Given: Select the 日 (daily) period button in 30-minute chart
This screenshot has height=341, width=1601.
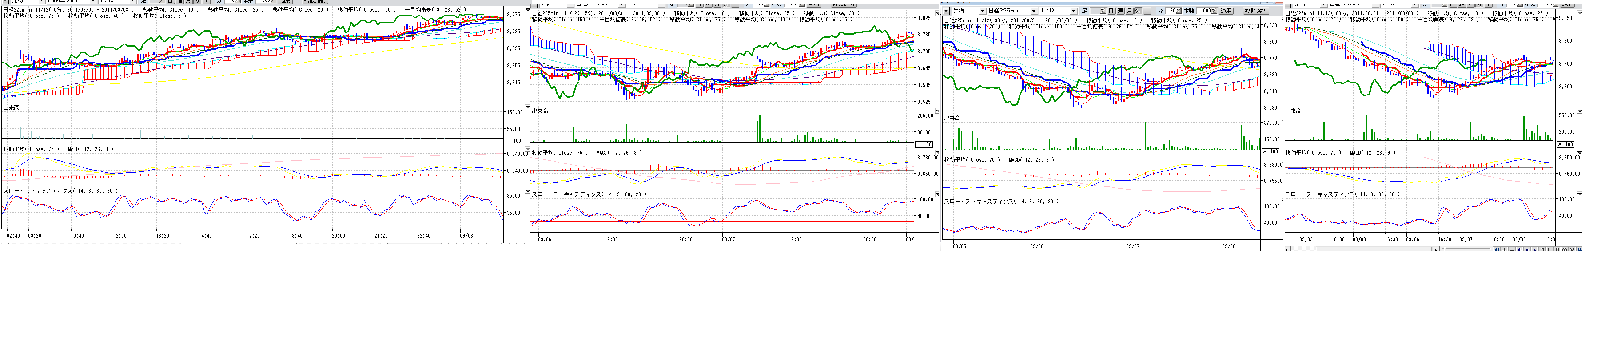Looking at the screenshot, I should coord(1111,11).
